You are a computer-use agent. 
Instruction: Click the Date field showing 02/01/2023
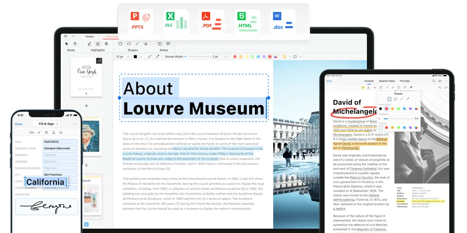pos(60,142)
